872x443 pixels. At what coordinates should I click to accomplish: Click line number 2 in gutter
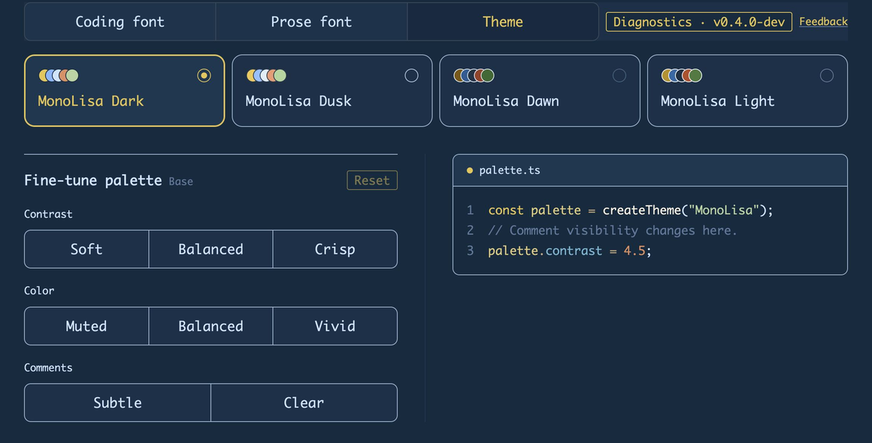[x=471, y=231]
